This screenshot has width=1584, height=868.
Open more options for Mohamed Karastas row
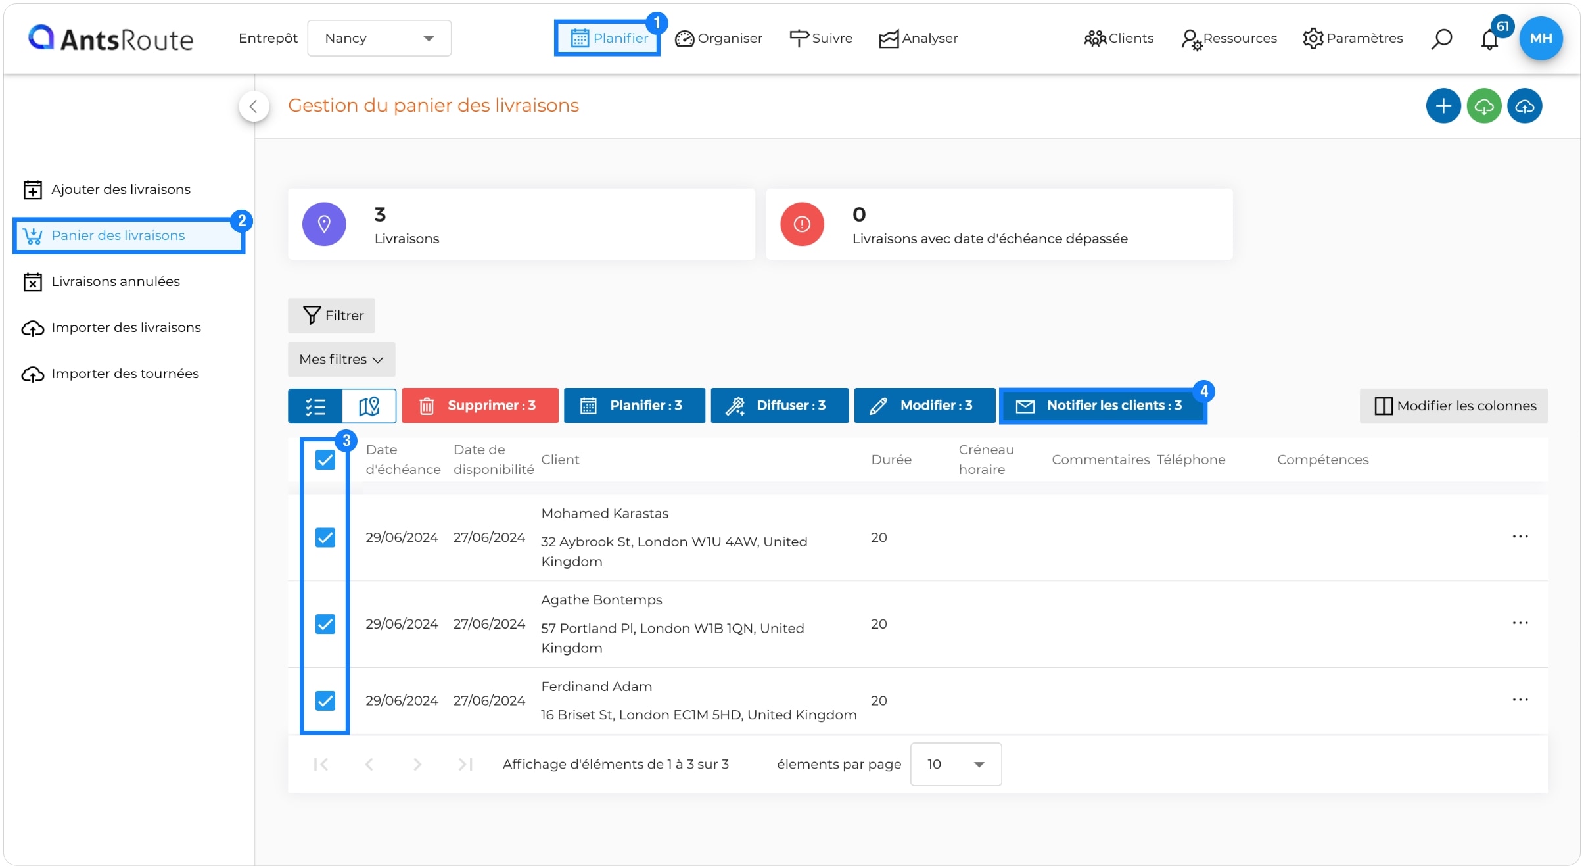(x=1520, y=537)
